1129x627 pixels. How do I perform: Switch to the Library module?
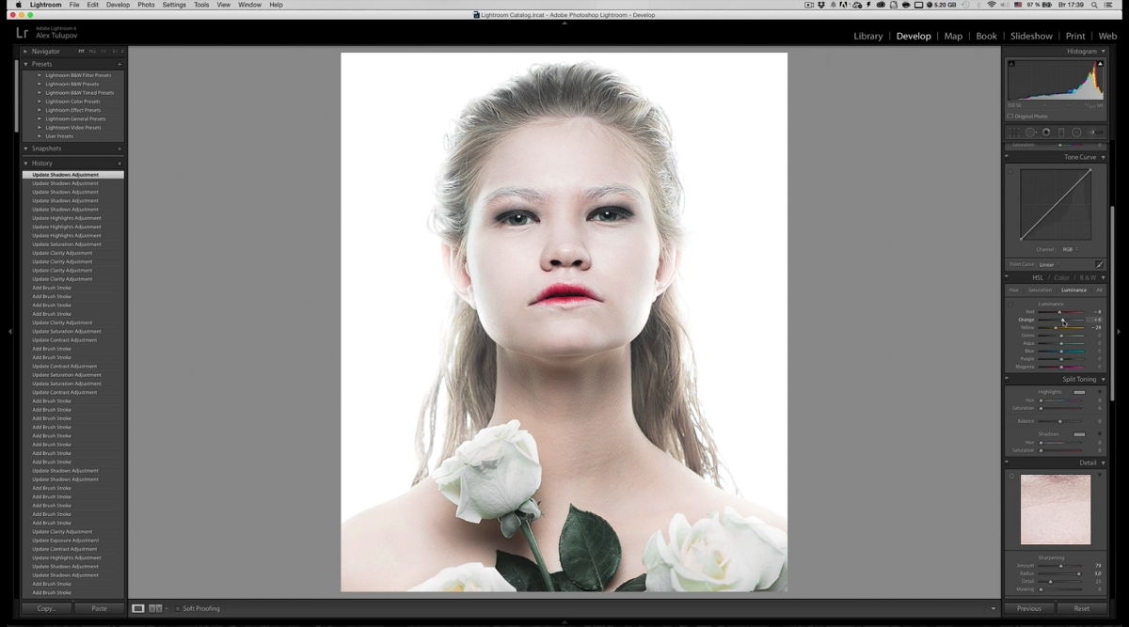[867, 36]
